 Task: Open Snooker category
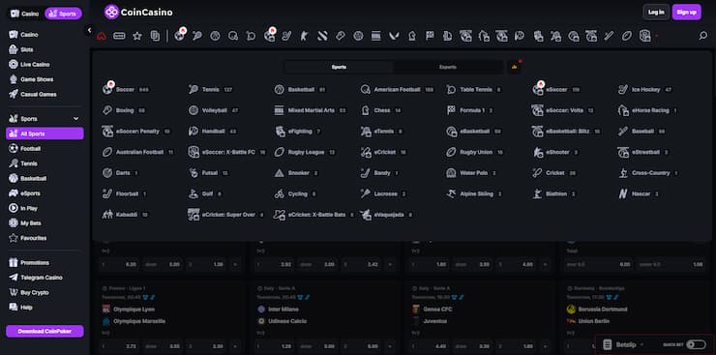click(x=296, y=173)
